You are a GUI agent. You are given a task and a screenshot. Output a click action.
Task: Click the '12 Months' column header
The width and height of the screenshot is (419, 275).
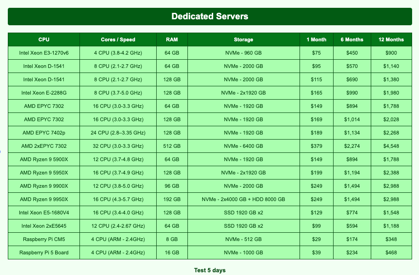[x=391, y=39]
